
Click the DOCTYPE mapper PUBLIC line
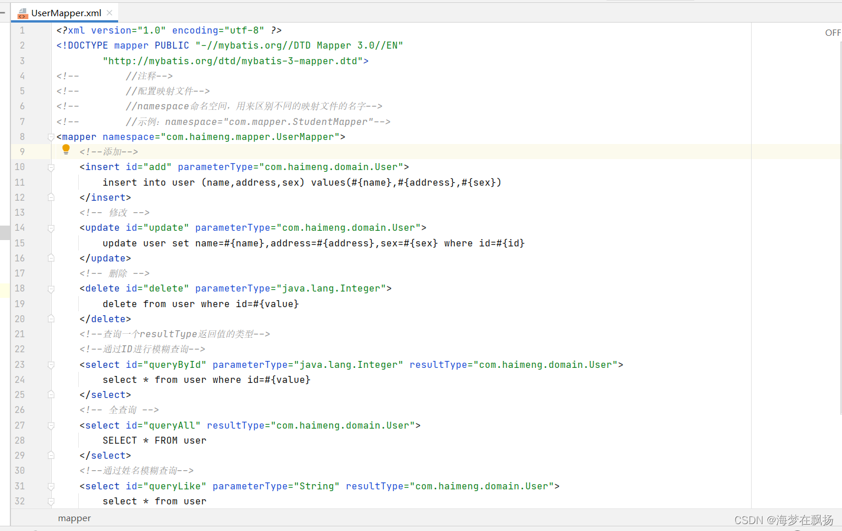[x=230, y=46]
